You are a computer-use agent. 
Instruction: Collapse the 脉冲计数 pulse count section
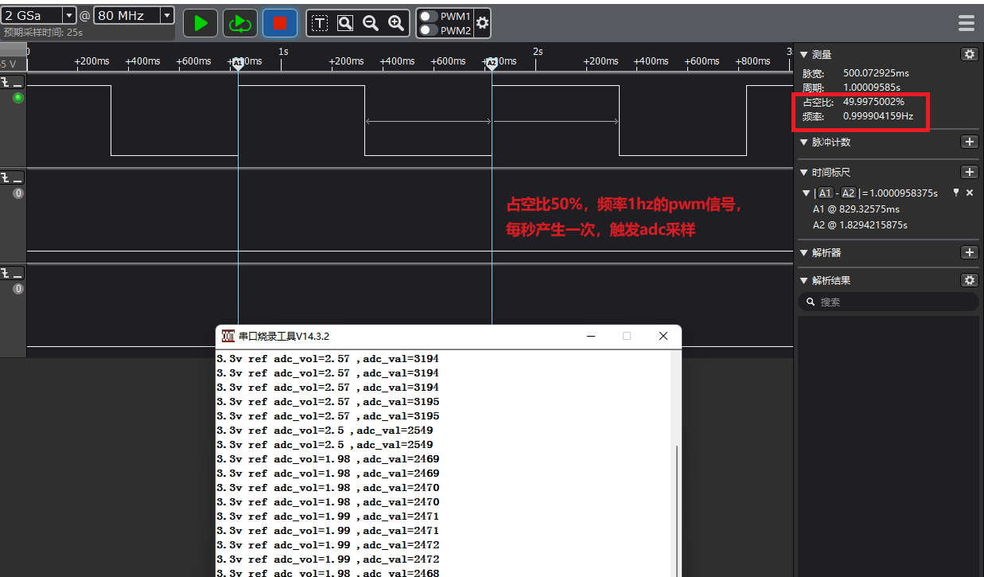click(x=803, y=142)
